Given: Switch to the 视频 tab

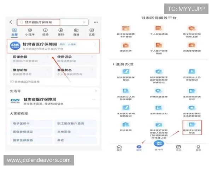Looking at the screenshot, I should point(45,32).
